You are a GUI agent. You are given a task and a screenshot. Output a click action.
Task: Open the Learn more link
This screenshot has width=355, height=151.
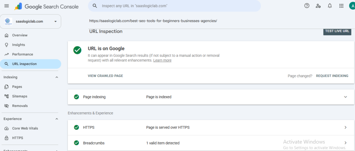tap(162, 60)
